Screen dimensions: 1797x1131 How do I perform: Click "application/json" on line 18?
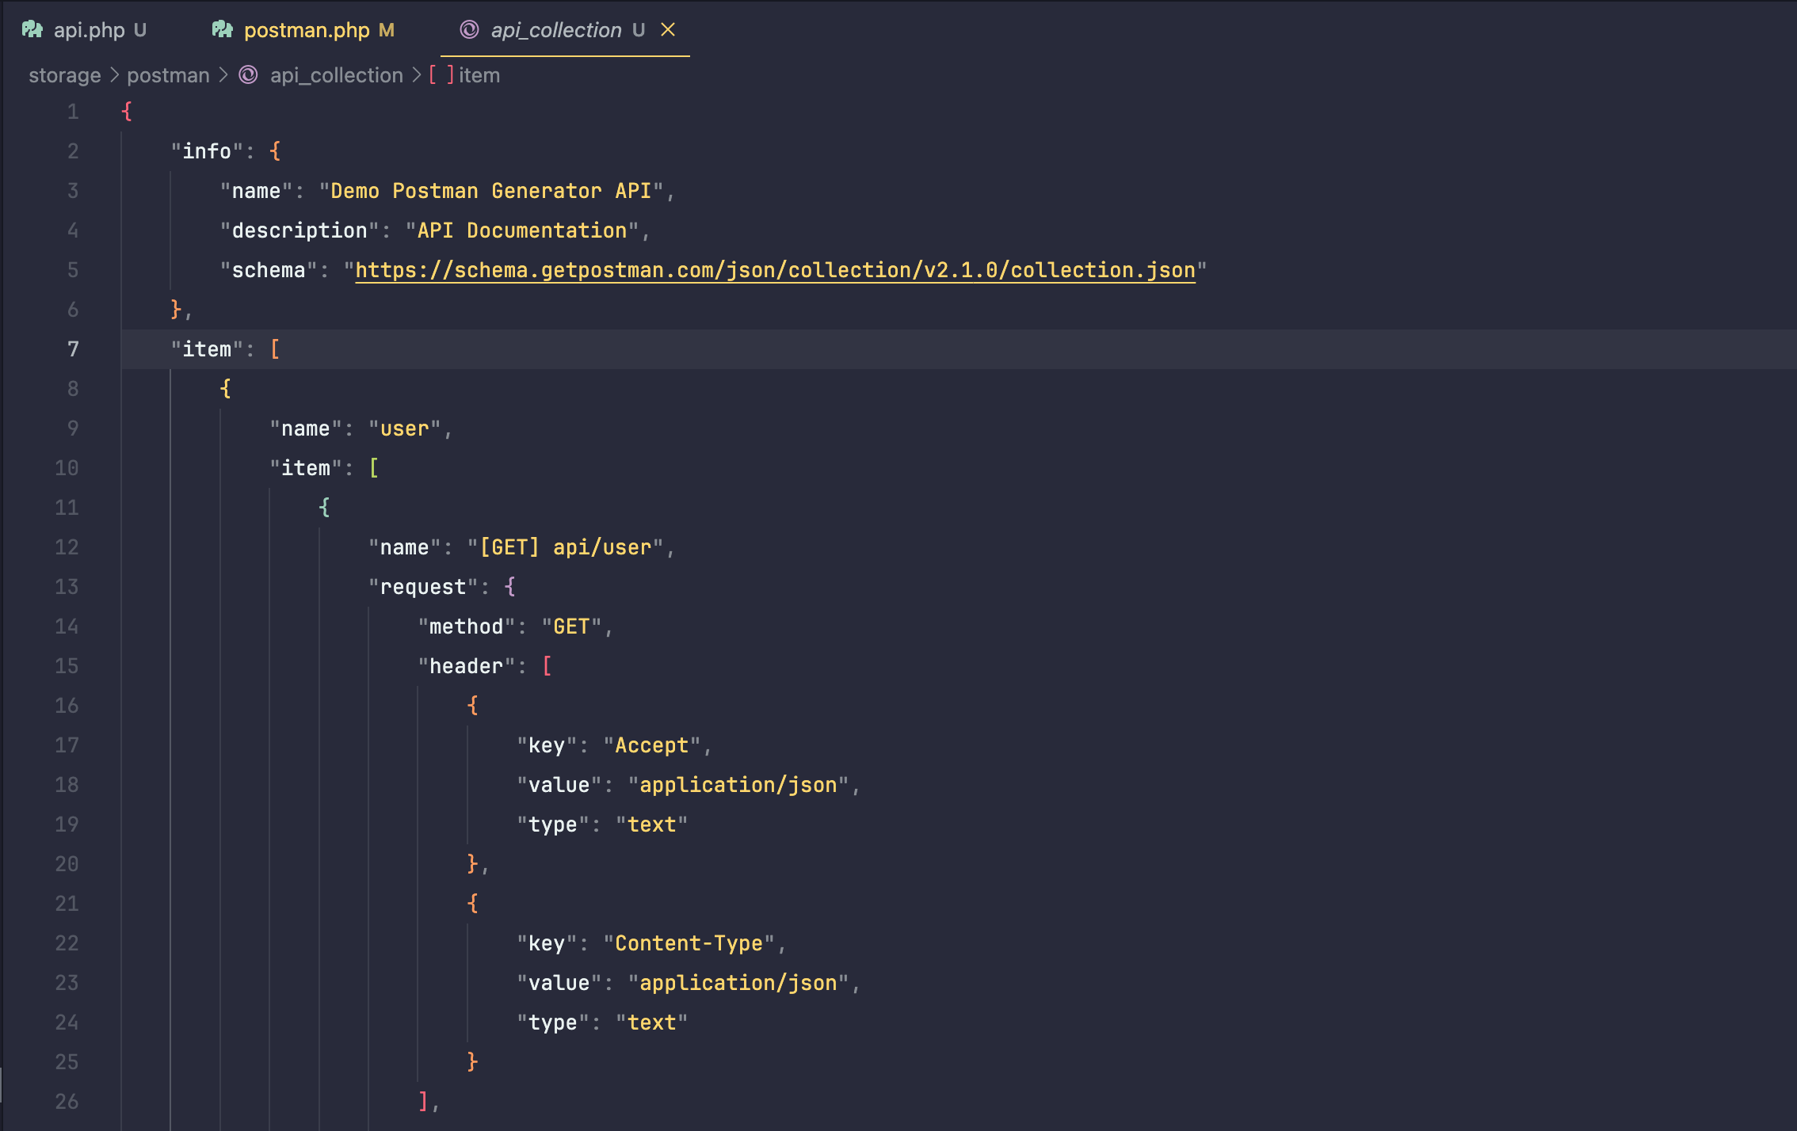(738, 785)
